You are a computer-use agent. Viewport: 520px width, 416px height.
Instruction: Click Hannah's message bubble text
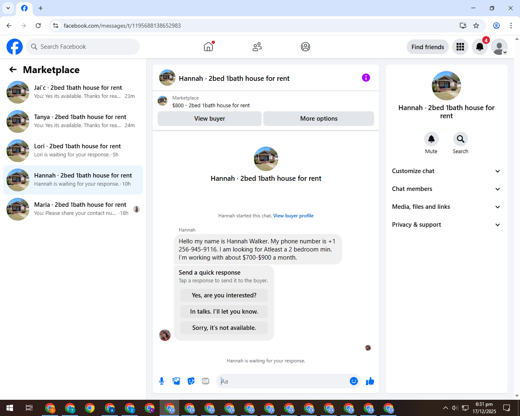pos(258,249)
